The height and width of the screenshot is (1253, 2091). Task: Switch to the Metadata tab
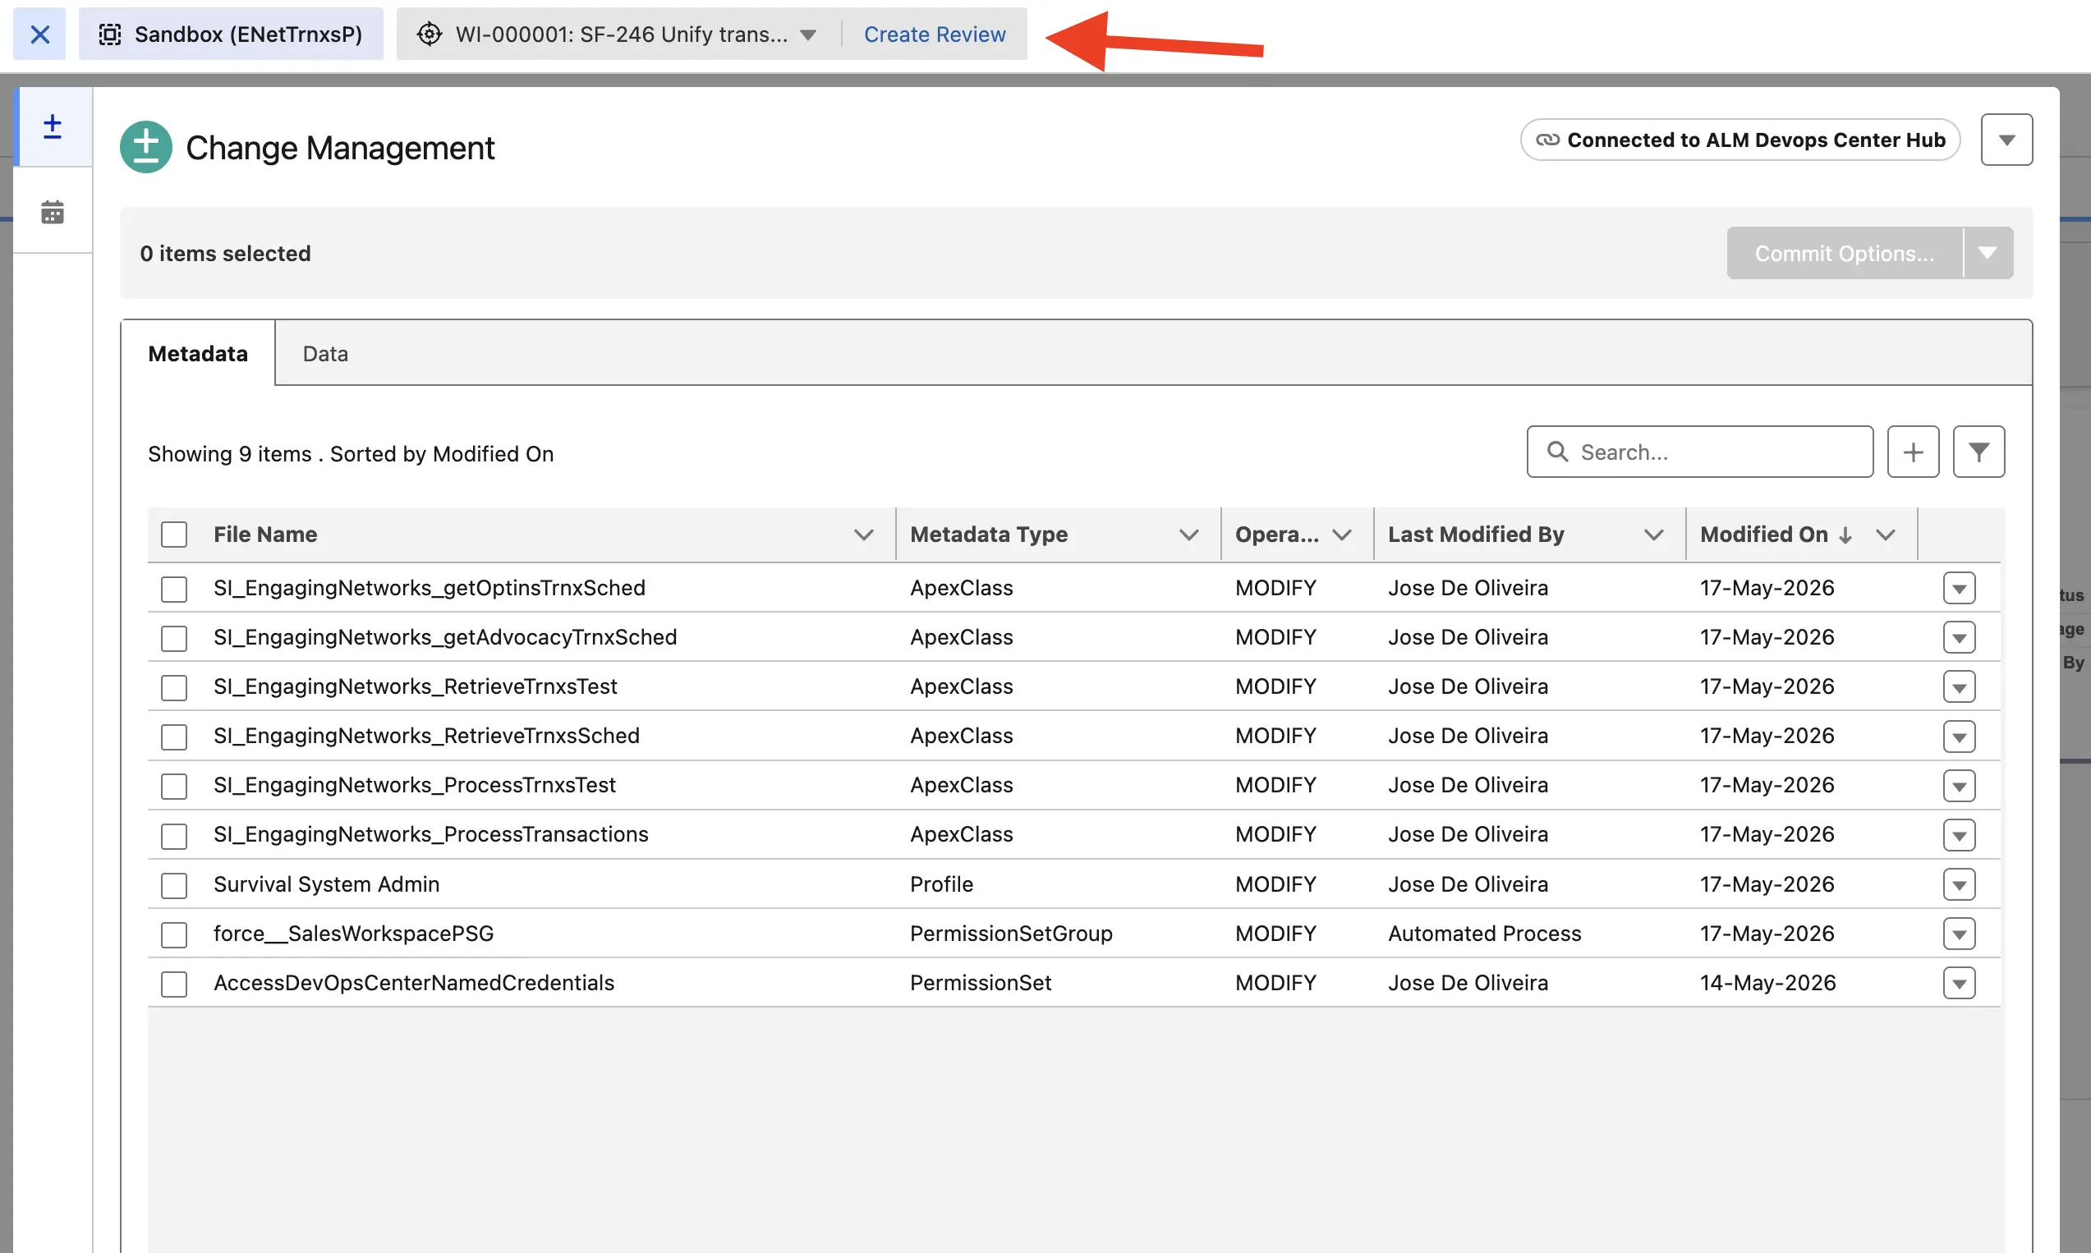pyautogui.click(x=198, y=353)
